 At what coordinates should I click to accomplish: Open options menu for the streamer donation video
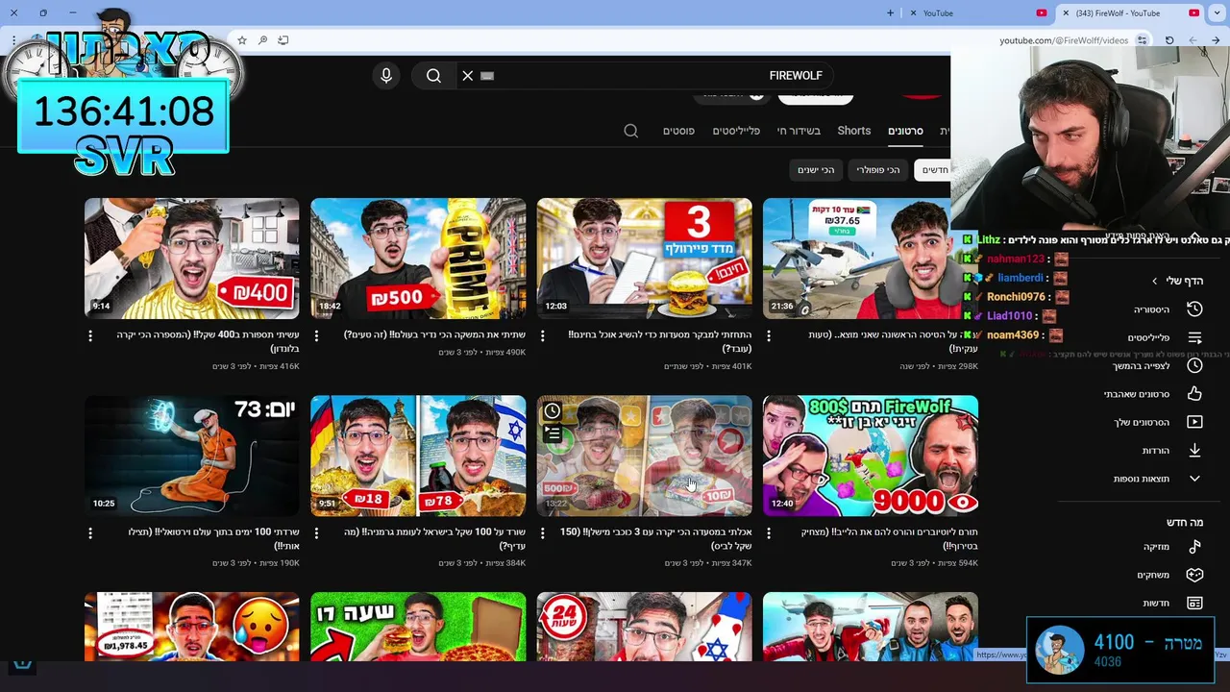(770, 532)
